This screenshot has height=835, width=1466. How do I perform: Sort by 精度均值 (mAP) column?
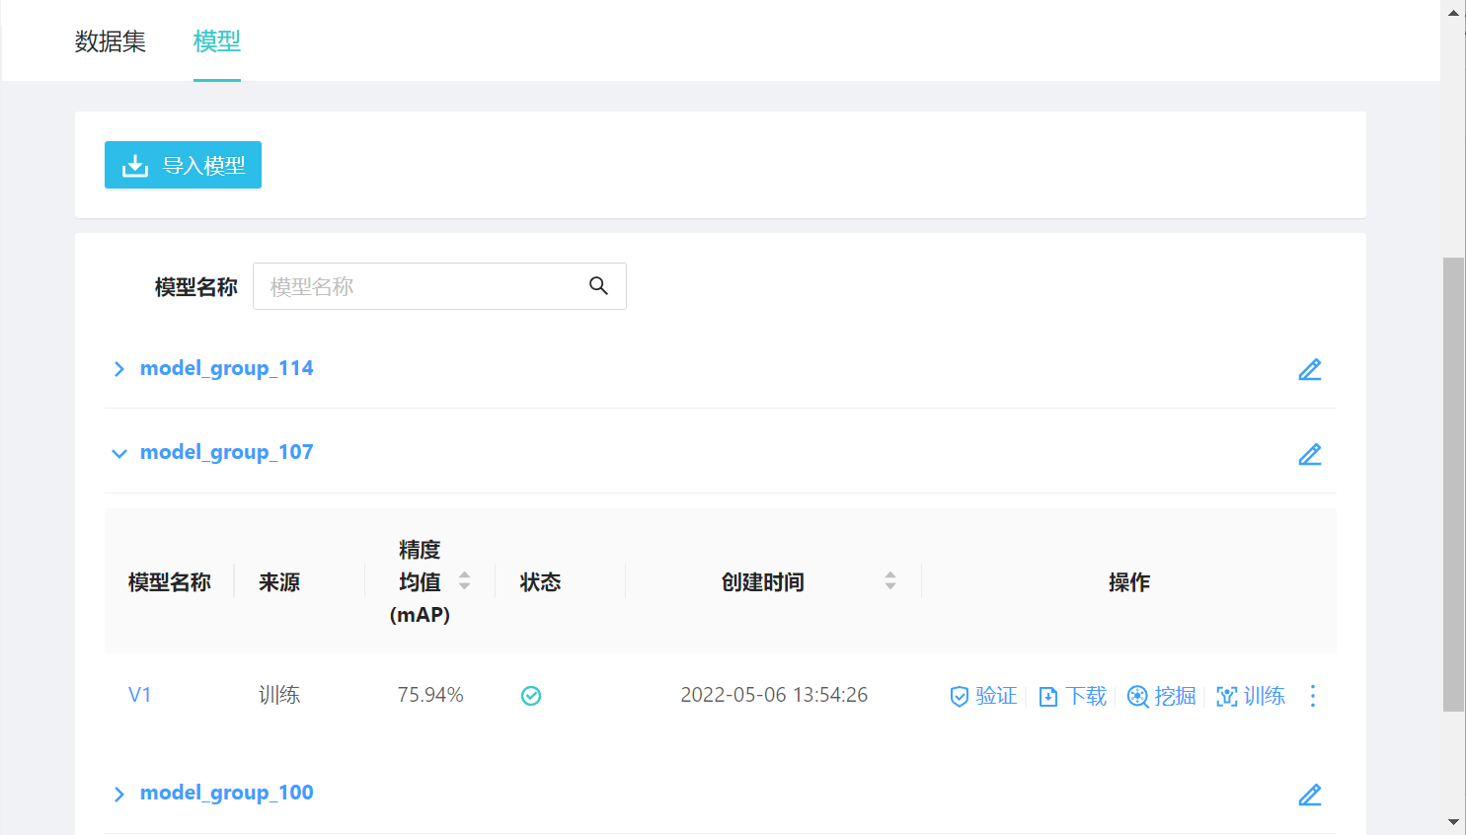(464, 581)
